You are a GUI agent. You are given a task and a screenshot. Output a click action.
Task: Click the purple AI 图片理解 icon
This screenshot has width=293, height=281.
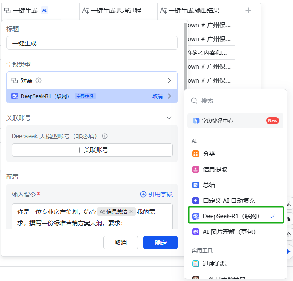tap(196, 232)
